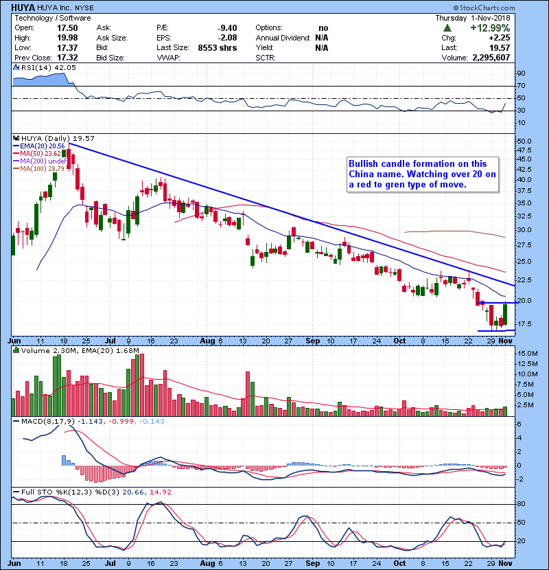Click the stochastic %D value 14.92
Viewport: 549px width, 570px height.
point(160,492)
